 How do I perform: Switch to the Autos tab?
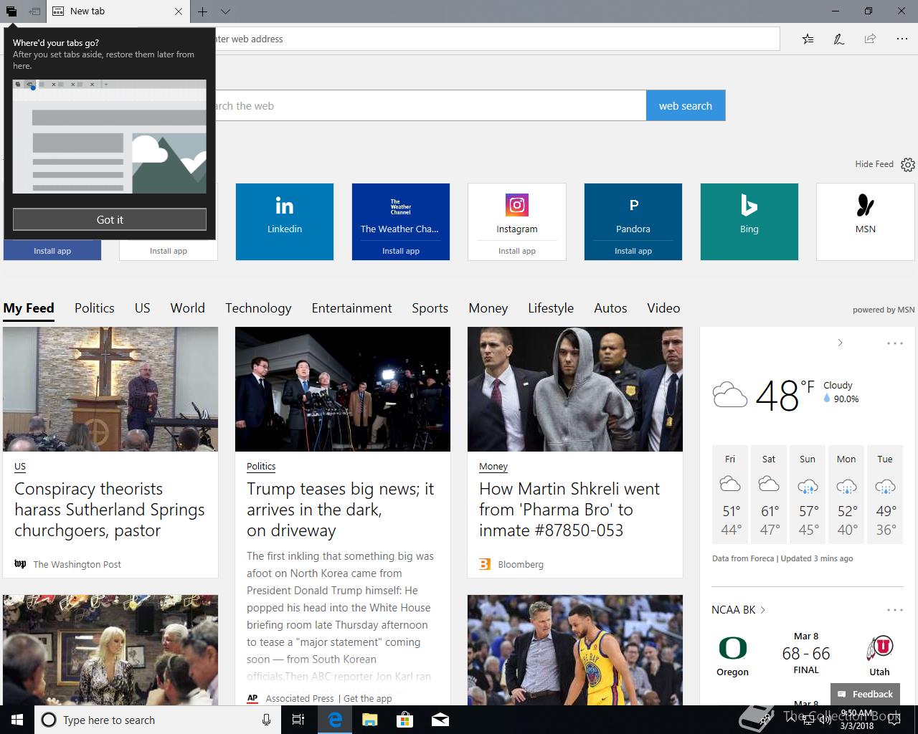point(610,308)
